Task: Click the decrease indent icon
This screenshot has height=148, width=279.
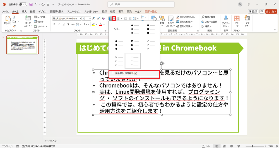Action: point(126,18)
